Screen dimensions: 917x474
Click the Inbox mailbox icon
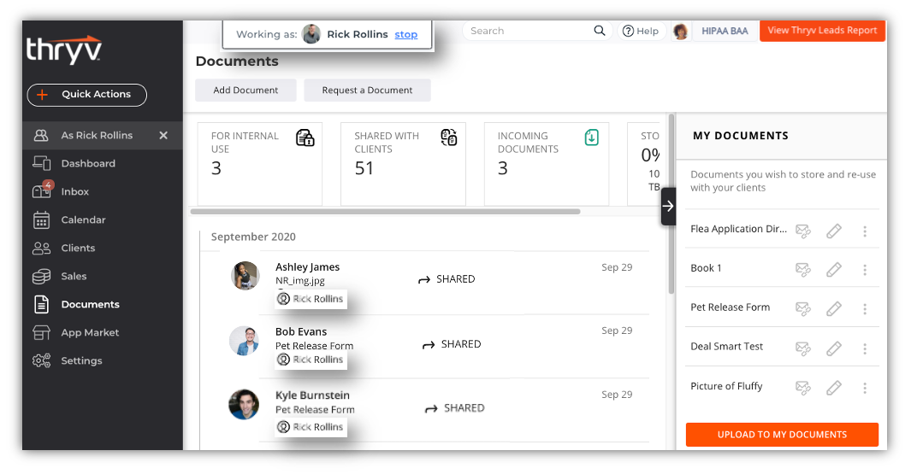pos(42,190)
